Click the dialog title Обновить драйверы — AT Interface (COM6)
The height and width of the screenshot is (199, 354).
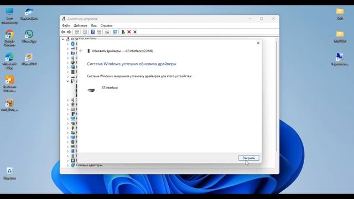122,51
